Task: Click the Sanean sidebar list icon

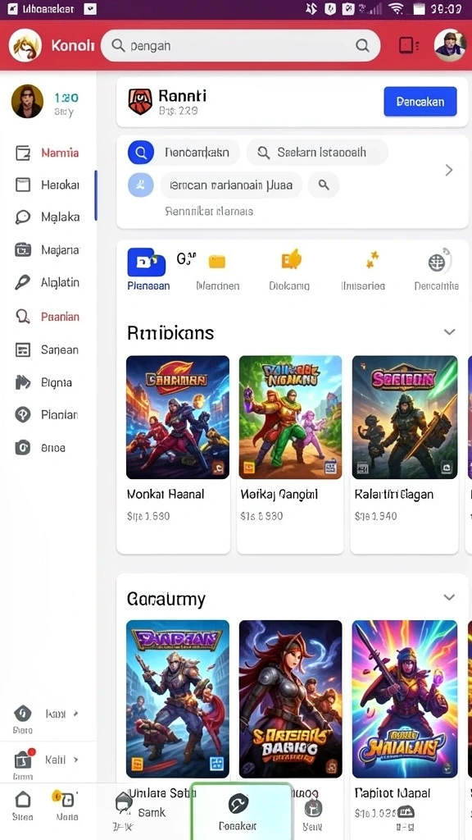Action: (x=22, y=350)
